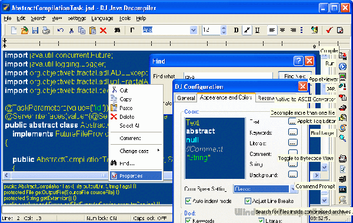Choose Properties in the context menu

pos(136,176)
